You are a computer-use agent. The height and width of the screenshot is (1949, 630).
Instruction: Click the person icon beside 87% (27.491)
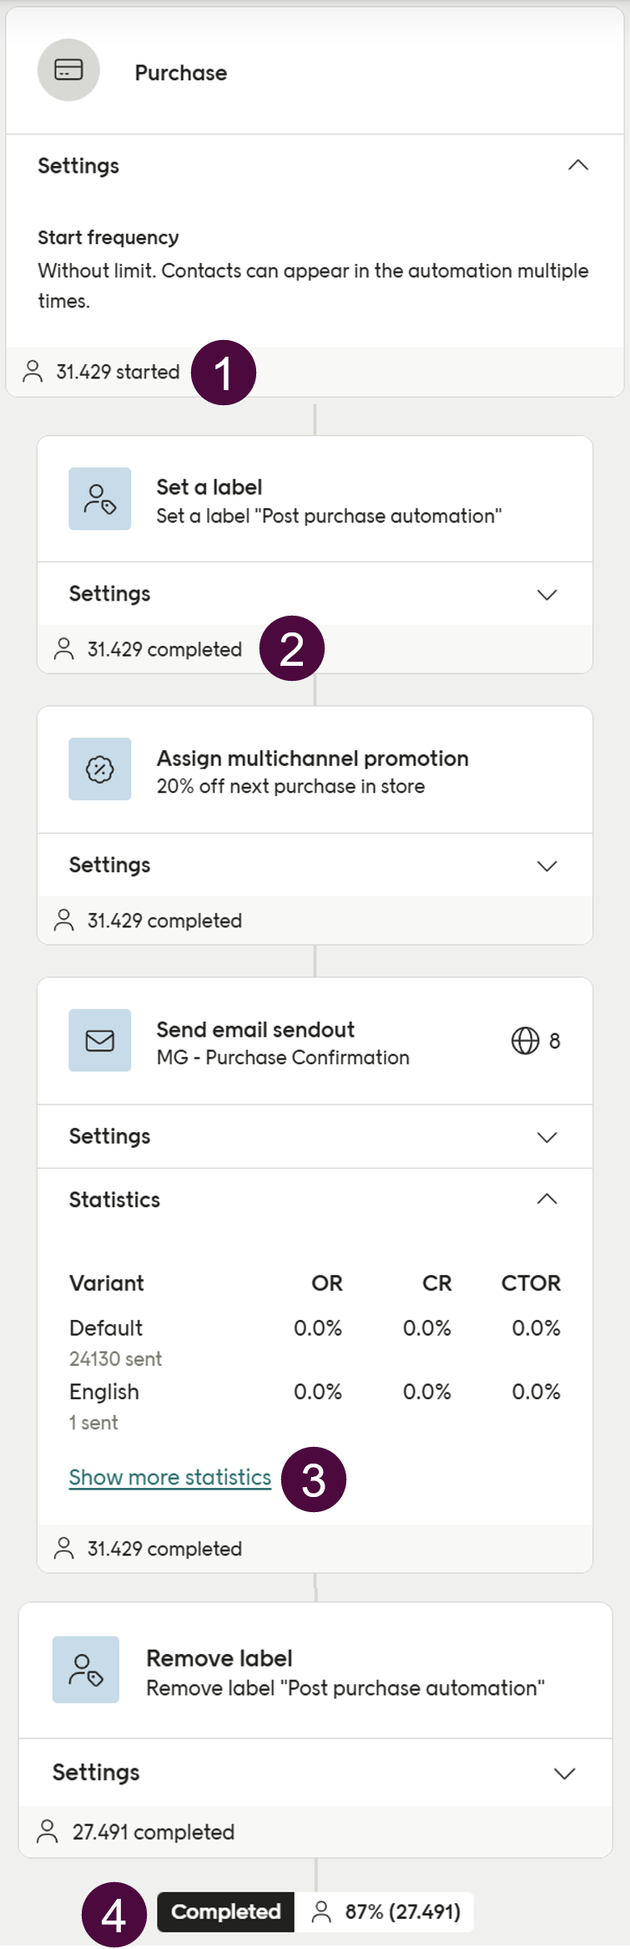(321, 1912)
